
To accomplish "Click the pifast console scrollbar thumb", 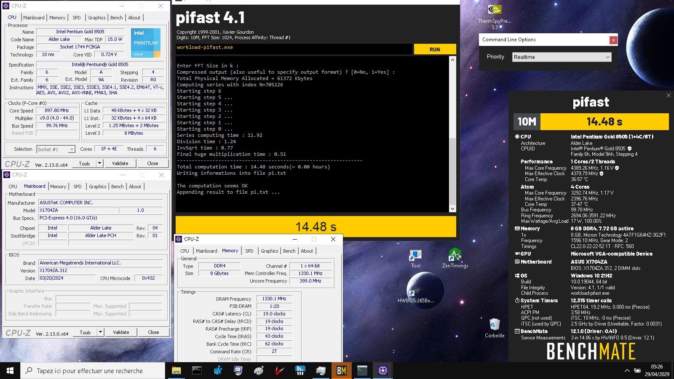I will click(x=452, y=171).
